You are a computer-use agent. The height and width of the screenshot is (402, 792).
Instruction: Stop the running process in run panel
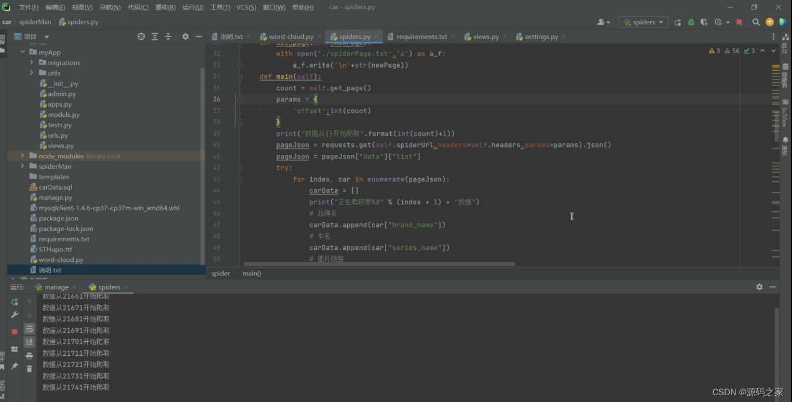click(15, 331)
